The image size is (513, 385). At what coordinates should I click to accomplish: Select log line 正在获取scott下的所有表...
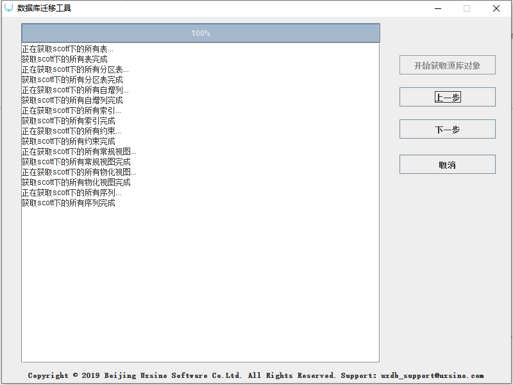(x=67, y=49)
